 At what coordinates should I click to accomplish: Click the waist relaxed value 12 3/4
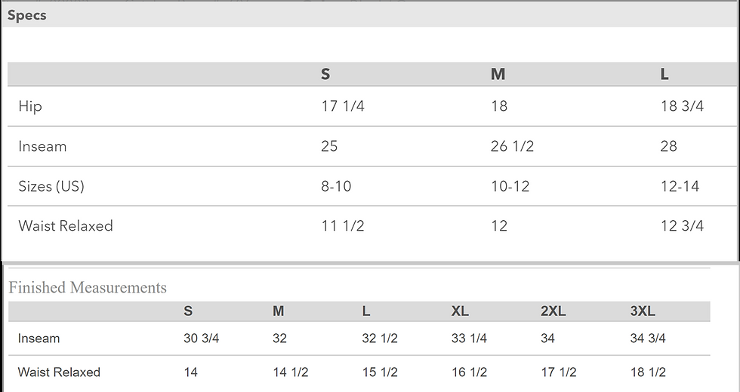click(682, 226)
